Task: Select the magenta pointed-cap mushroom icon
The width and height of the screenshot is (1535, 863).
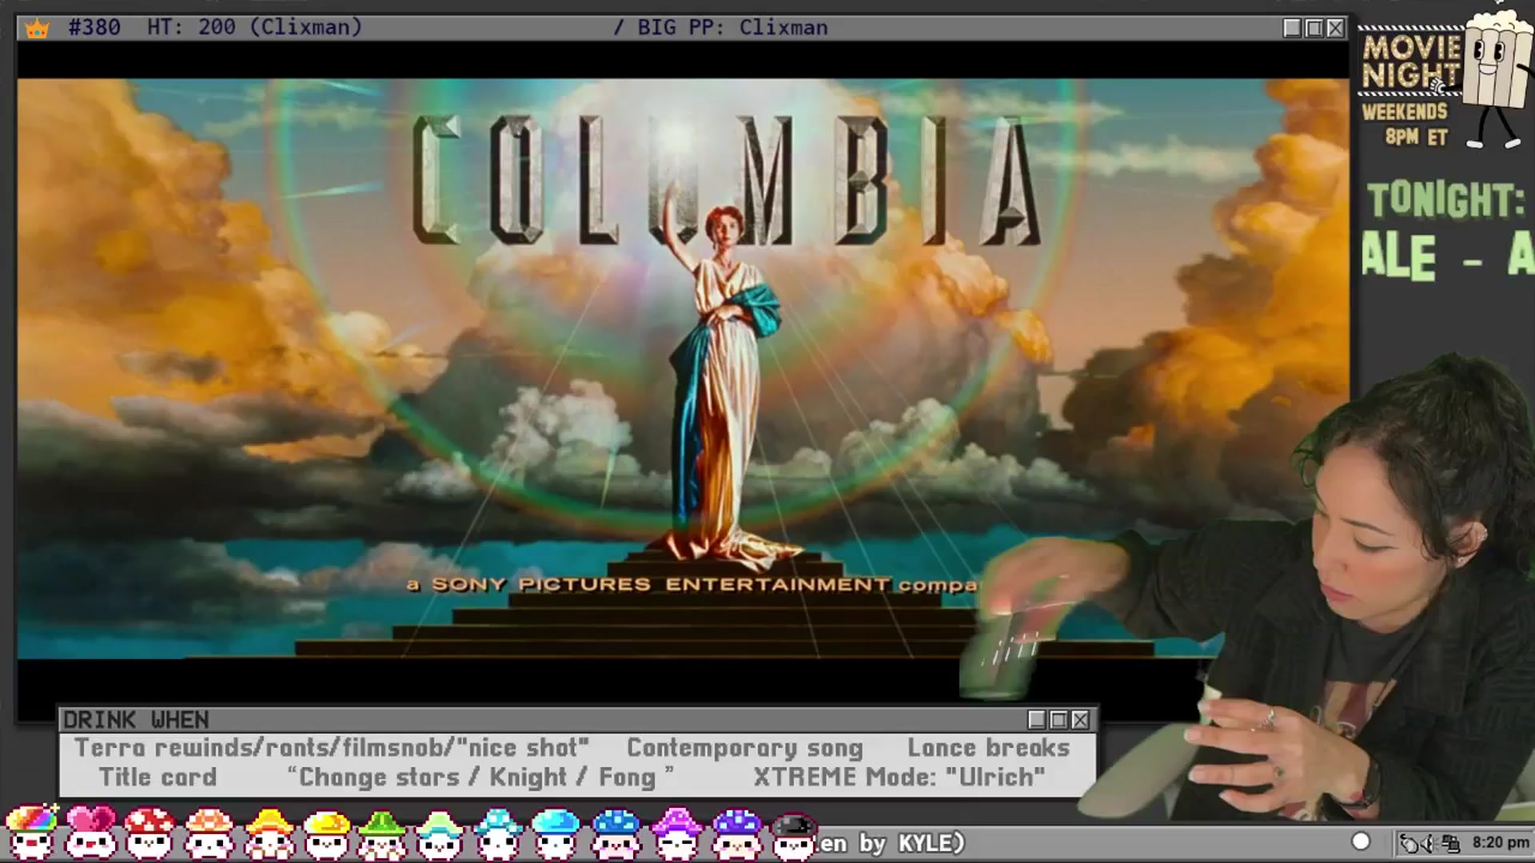Action: pos(676,833)
